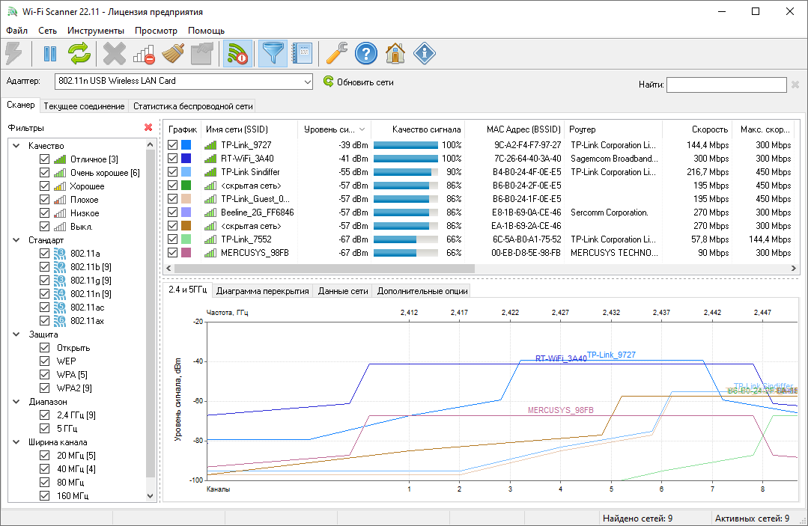808x526 pixels.
Task: Click the blue notebook icon
Action: [302, 54]
